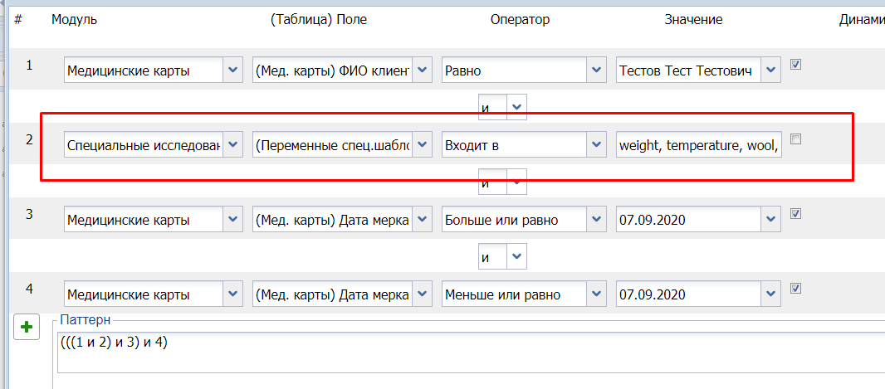885x389 pixels.
Task: Open the 'и' connector between rows 3 and 4
Action: [516, 257]
